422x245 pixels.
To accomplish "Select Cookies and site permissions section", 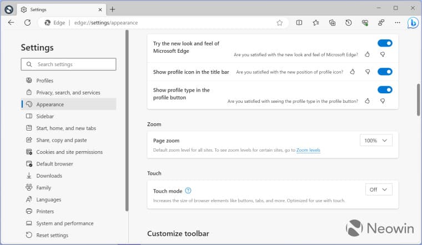I will click(69, 152).
